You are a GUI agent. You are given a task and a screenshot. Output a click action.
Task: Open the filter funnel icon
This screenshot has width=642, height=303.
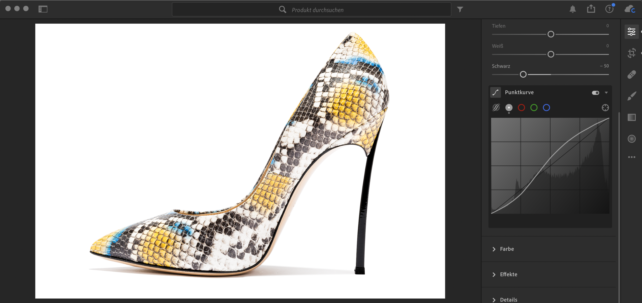click(460, 10)
